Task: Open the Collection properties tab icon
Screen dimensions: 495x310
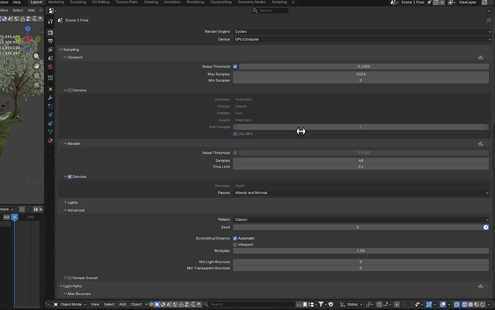Action: pos(50,78)
